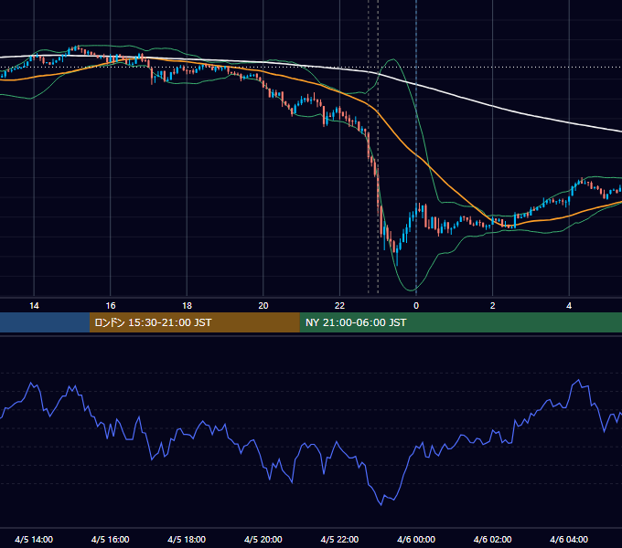Click the unlabeled blue session bar at the left end

pyautogui.click(x=45, y=322)
